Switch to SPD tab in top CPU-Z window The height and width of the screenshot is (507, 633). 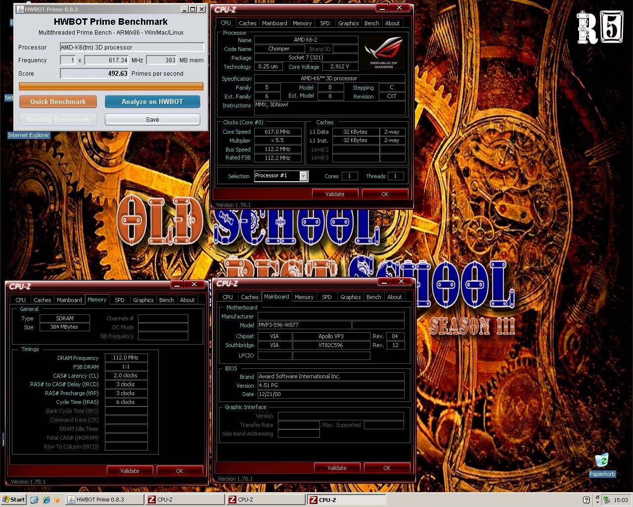pos(325,23)
